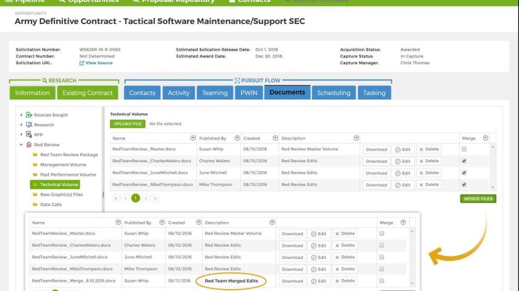Switch to the Existing Contract tab
519x291 pixels.
point(87,93)
